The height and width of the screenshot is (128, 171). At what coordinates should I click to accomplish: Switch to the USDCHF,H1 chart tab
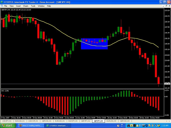pos(33,121)
